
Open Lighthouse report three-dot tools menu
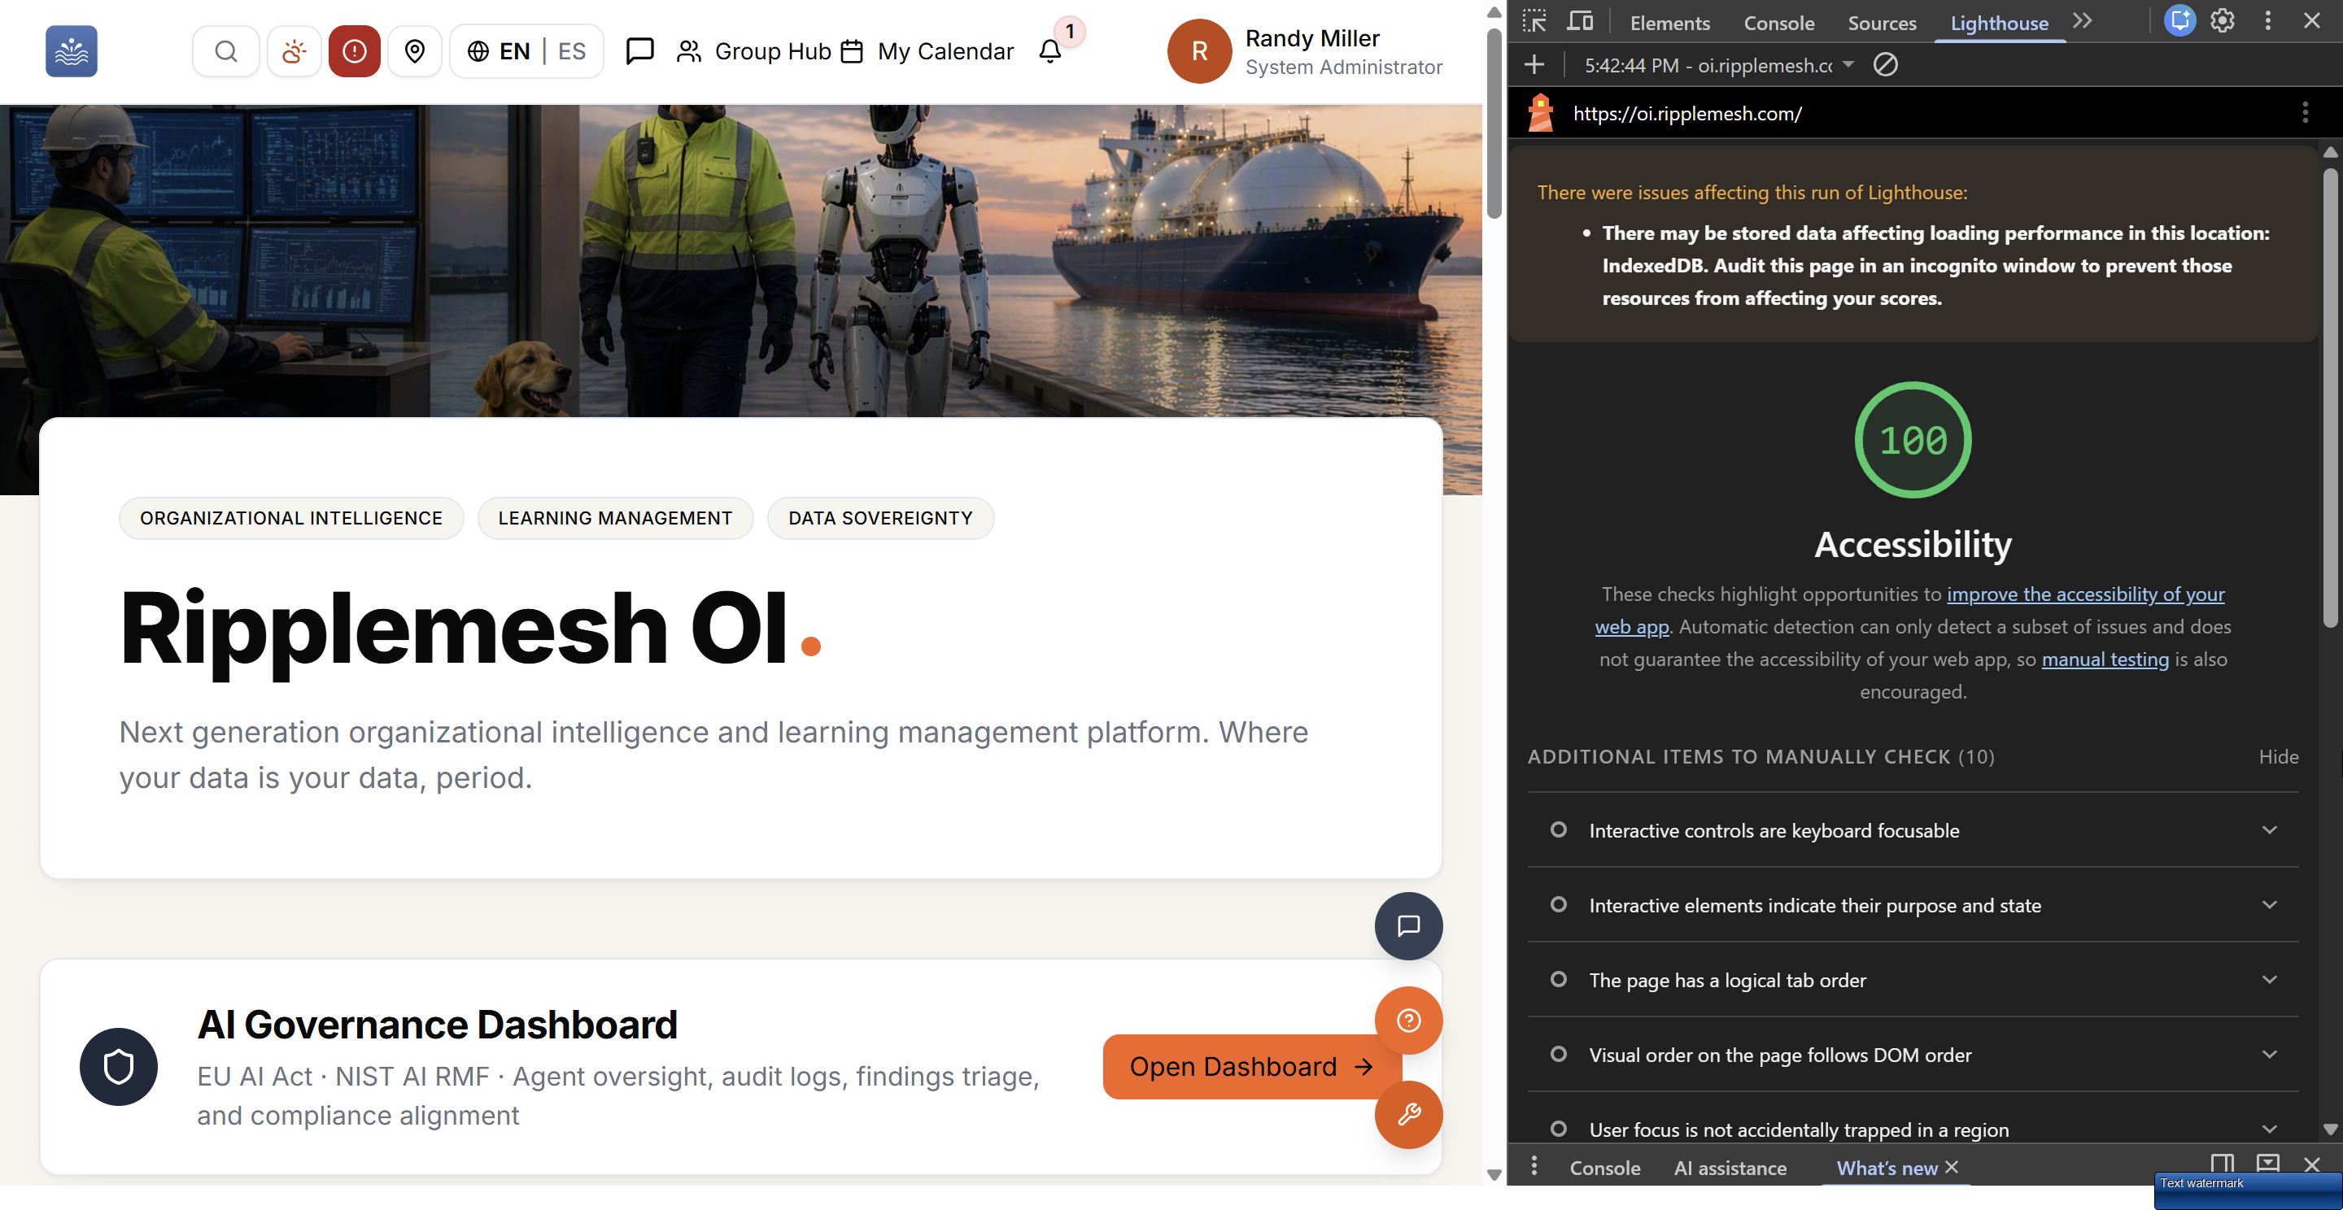(2305, 113)
